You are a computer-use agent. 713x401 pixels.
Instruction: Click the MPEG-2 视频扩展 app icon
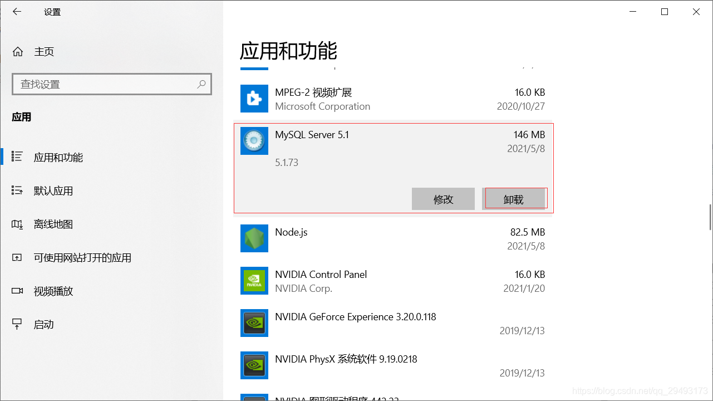click(x=254, y=99)
